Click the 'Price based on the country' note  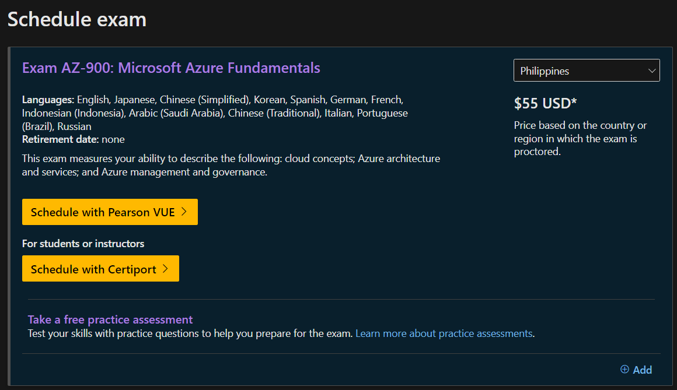point(580,139)
